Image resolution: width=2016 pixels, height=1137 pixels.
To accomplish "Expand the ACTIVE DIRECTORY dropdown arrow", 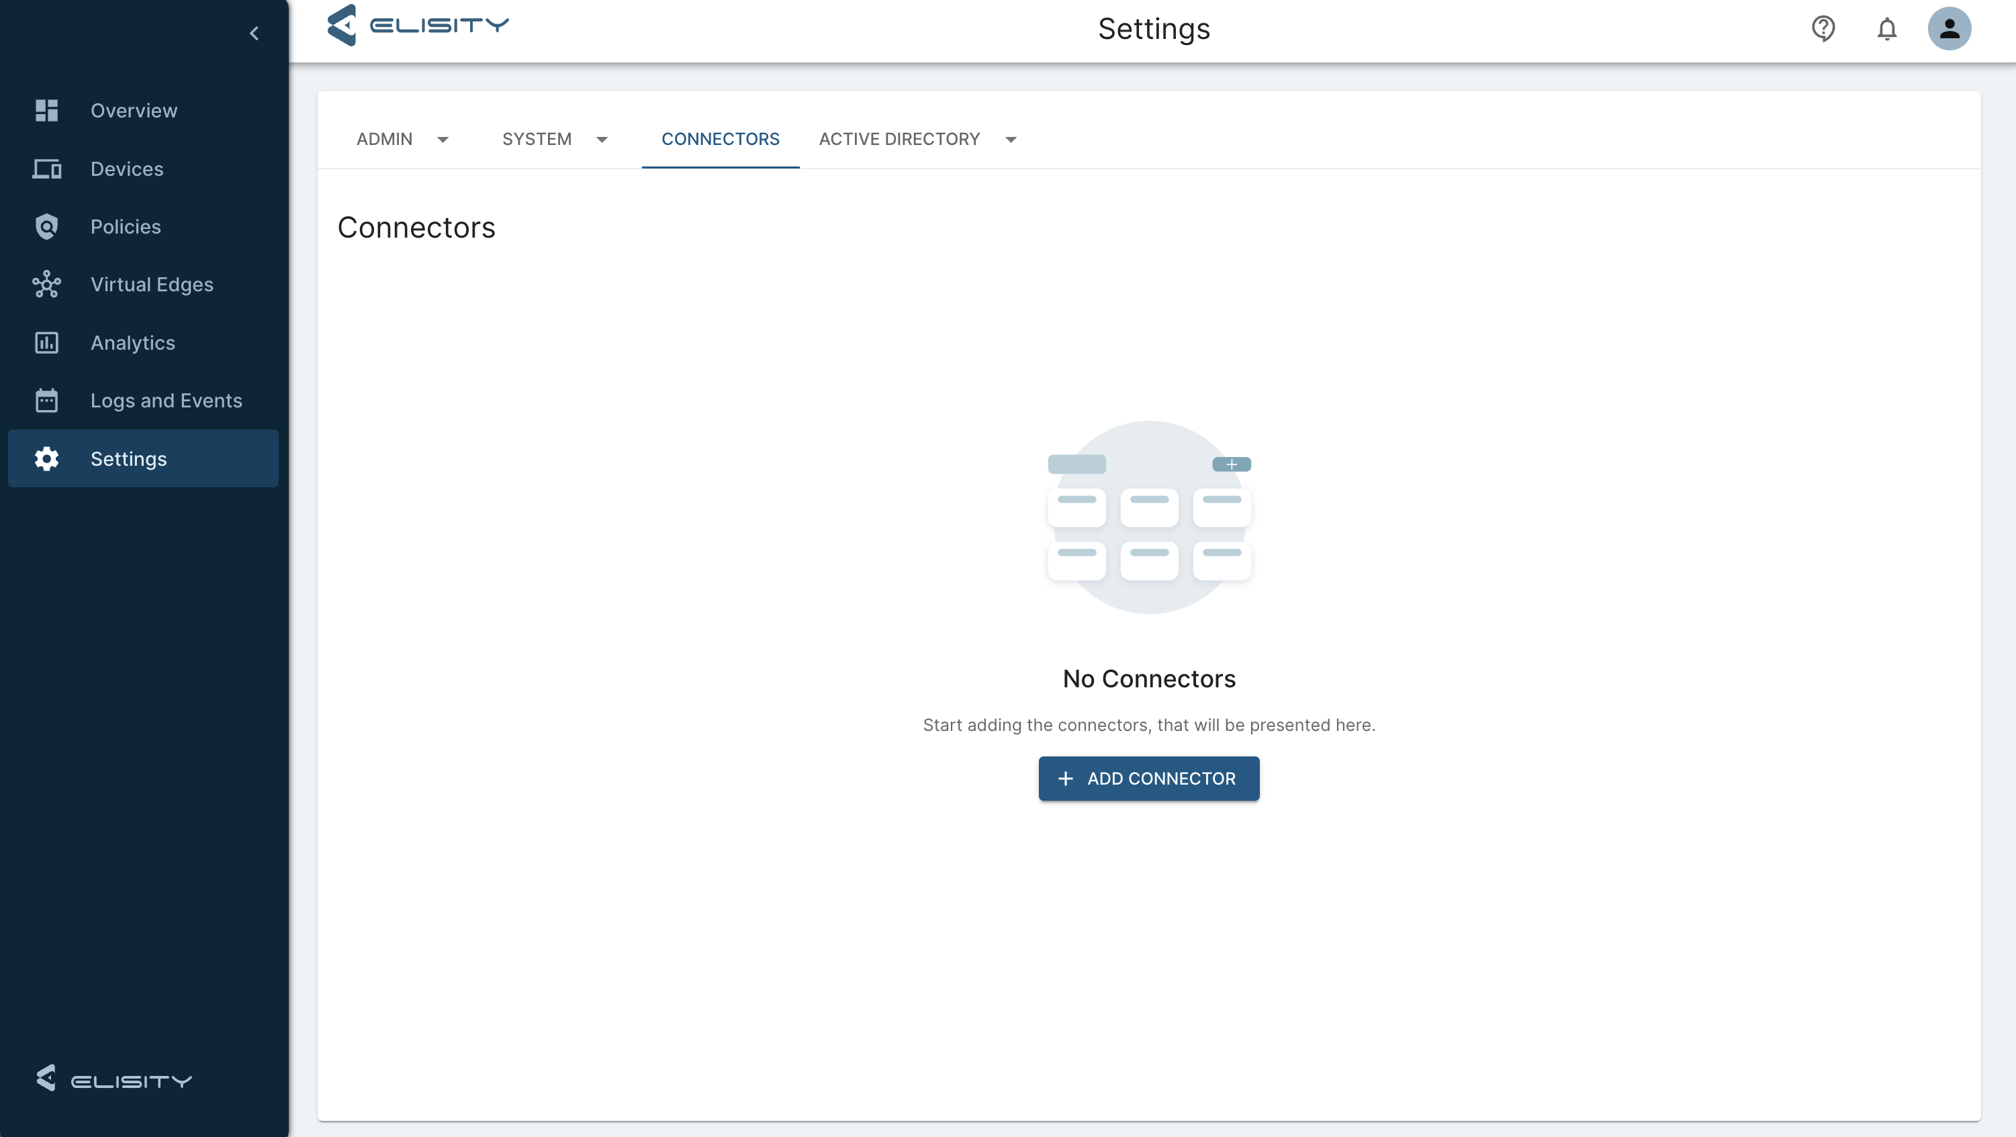I will 1010,139.
